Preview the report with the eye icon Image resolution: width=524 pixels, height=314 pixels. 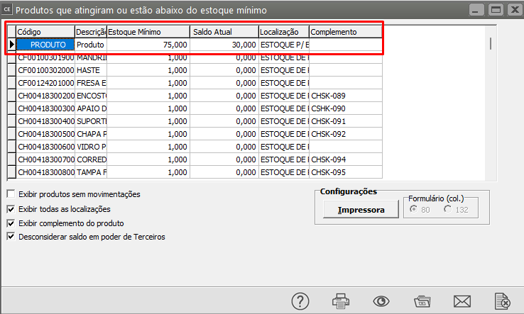[x=382, y=301]
